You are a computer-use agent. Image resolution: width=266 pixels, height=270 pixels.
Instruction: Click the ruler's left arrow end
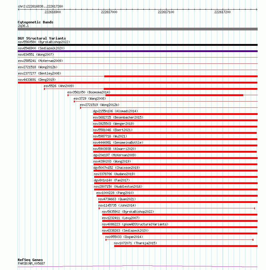[19, 9]
